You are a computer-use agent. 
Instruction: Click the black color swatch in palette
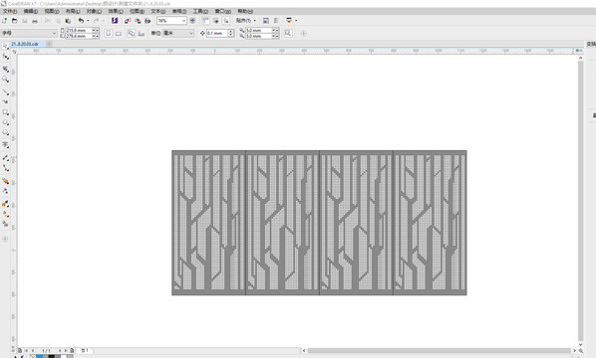51,356
